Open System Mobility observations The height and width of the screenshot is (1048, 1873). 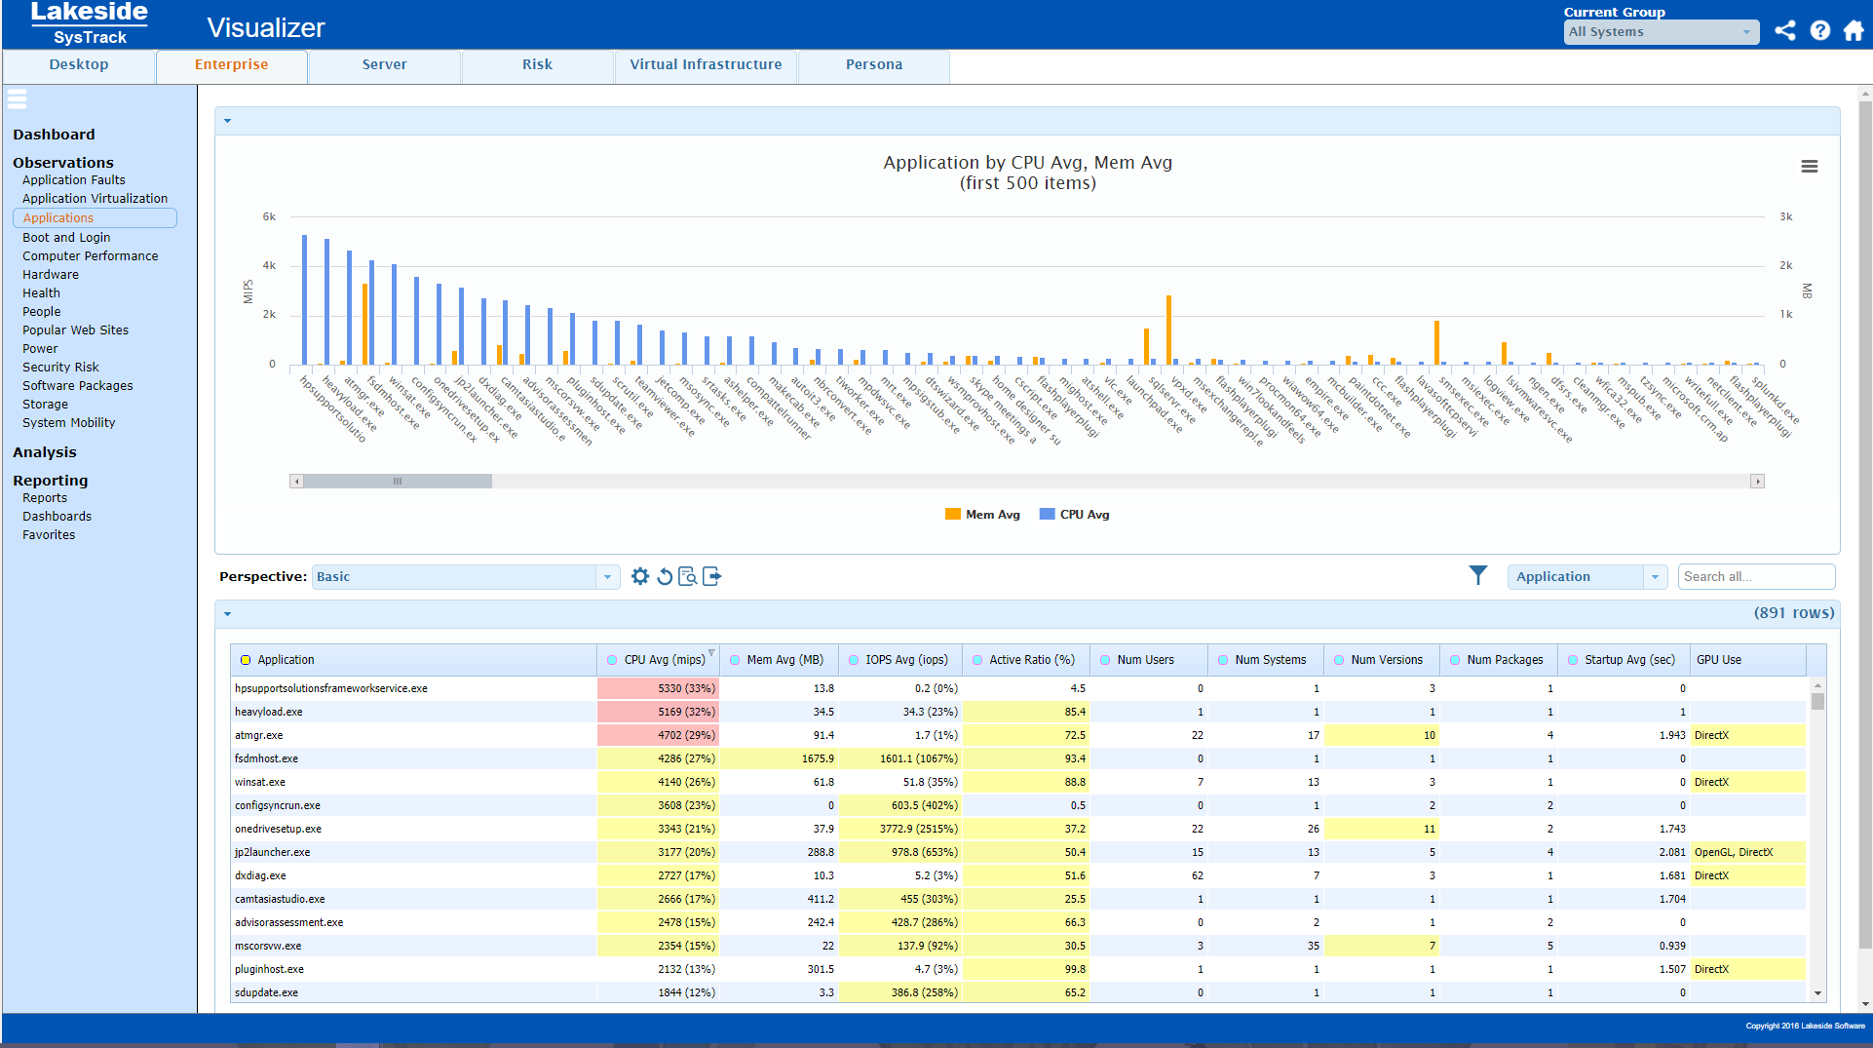pos(69,423)
